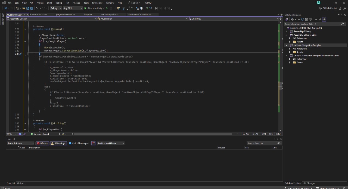This screenshot has width=348, height=189.
Task: Toggle the 0 of 10 Messages filter
Action: (x=79, y=143)
